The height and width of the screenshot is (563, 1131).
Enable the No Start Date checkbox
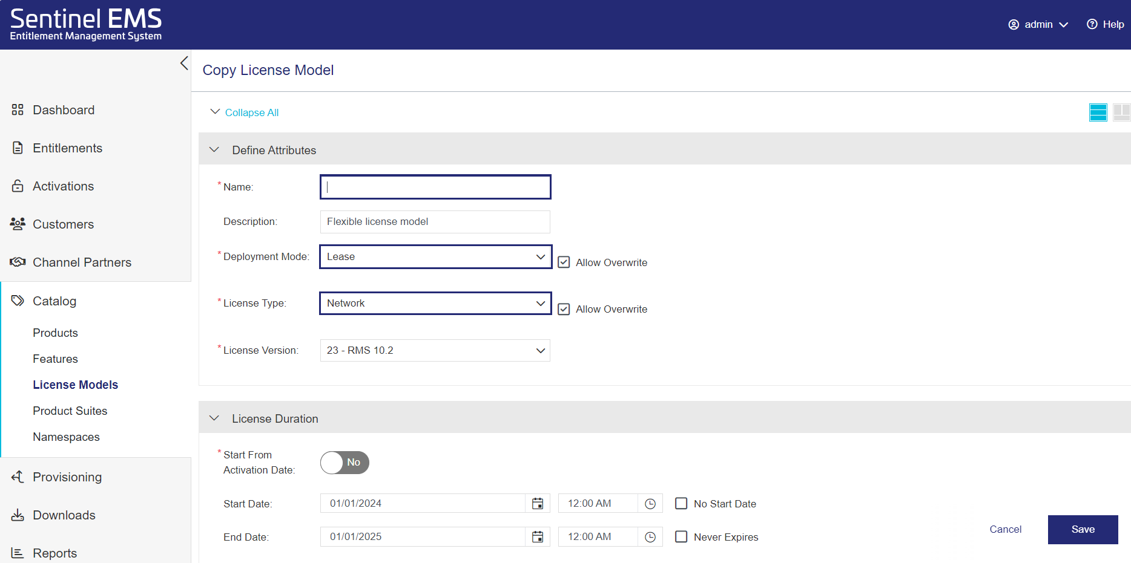coord(681,504)
